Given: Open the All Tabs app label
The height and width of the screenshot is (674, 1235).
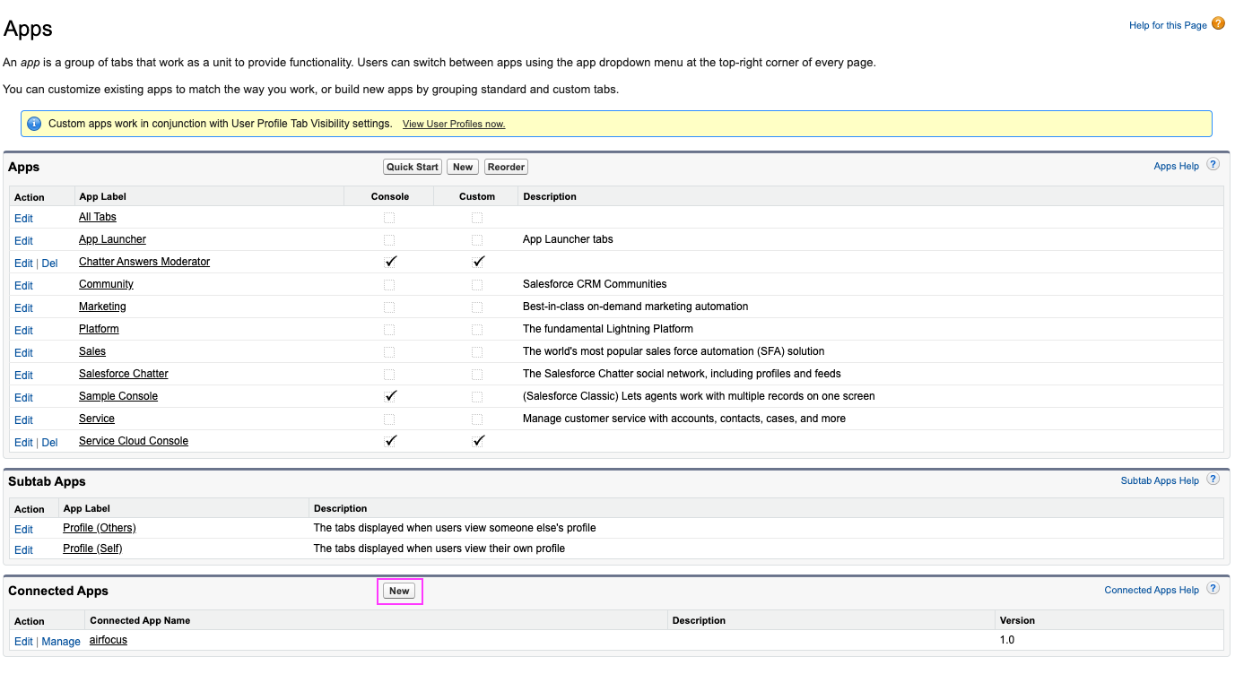Looking at the screenshot, I should [x=98, y=217].
